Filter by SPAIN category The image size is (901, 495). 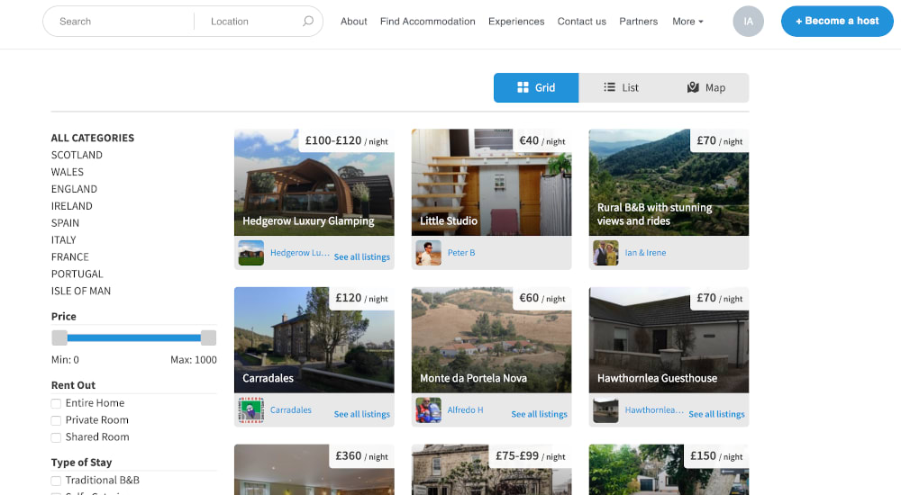[65, 223]
